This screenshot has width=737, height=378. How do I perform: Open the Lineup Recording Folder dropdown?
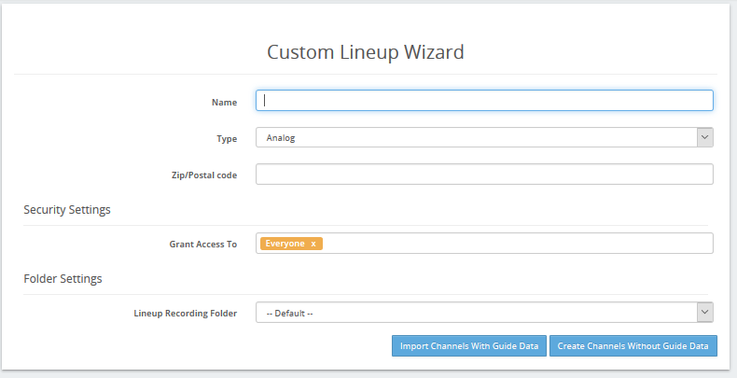coord(484,312)
